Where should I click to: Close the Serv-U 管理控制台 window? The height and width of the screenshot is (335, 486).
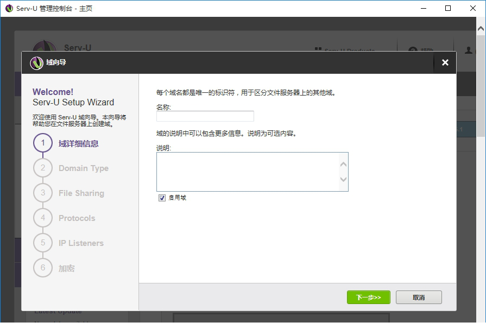tap(472, 8)
